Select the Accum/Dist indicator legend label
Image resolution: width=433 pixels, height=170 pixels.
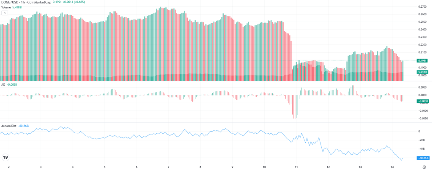[x=9, y=126]
